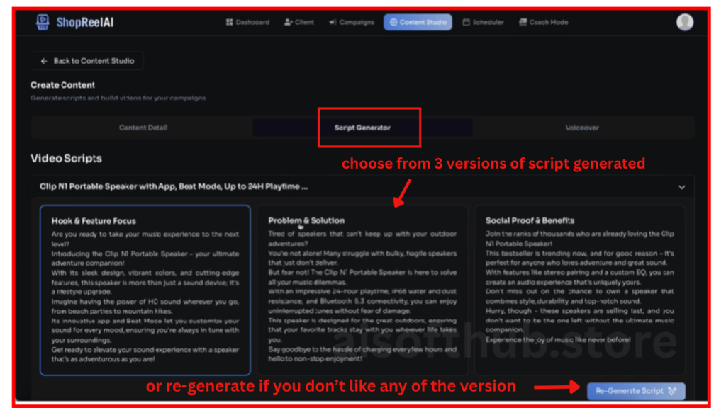Pick the Social Proof & Benefits script
The height and width of the screenshot is (408, 726).
click(579, 289)
